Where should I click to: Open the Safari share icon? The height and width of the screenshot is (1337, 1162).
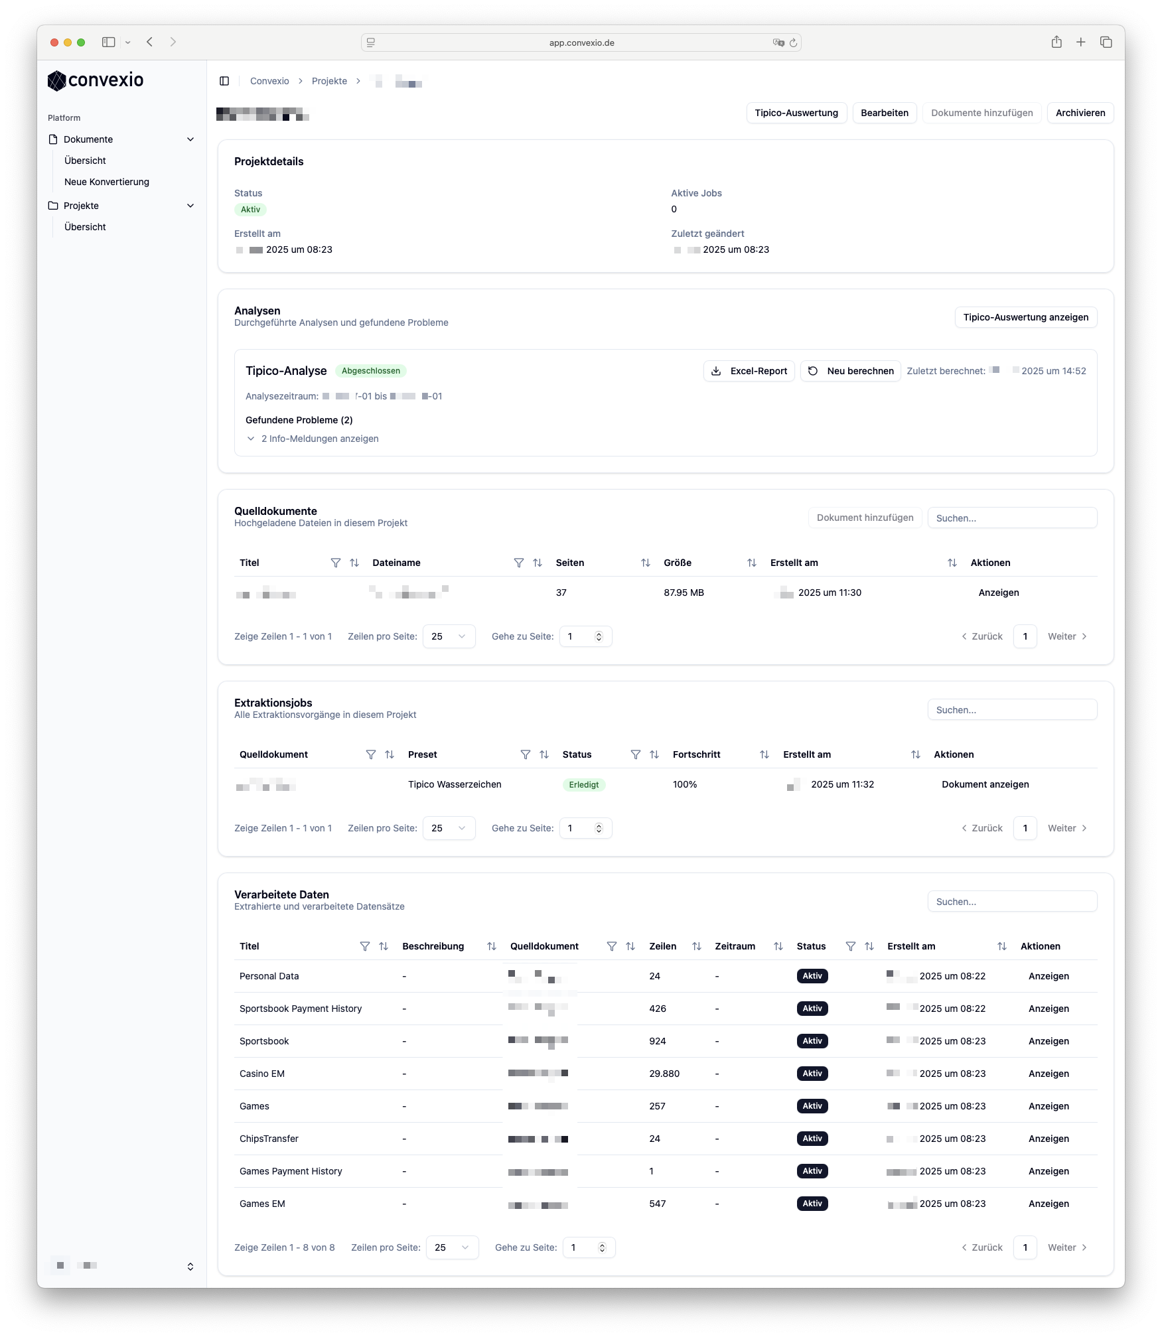(1056, 42)
